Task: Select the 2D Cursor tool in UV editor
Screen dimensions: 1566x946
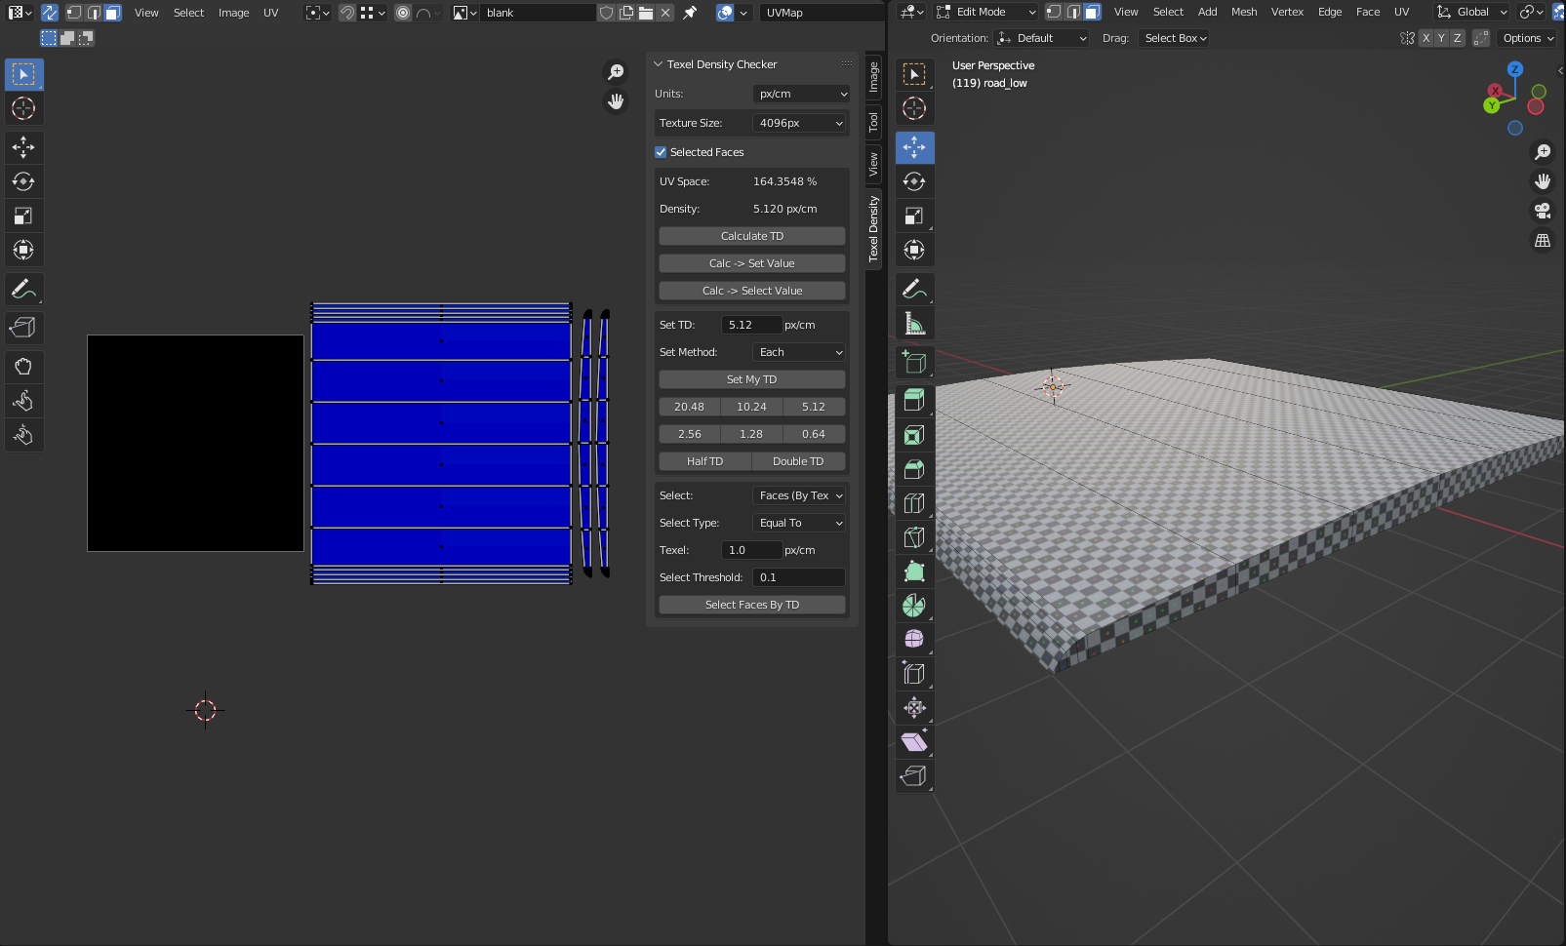Action: pyautogui.click(x=23, y=108)
